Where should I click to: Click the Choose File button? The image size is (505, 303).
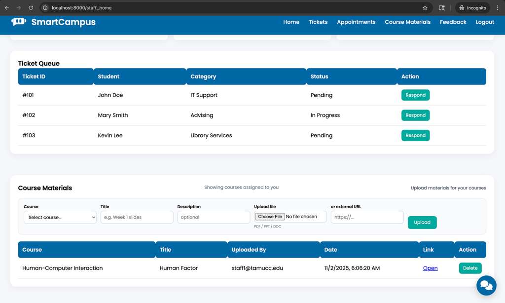[270, 217]
